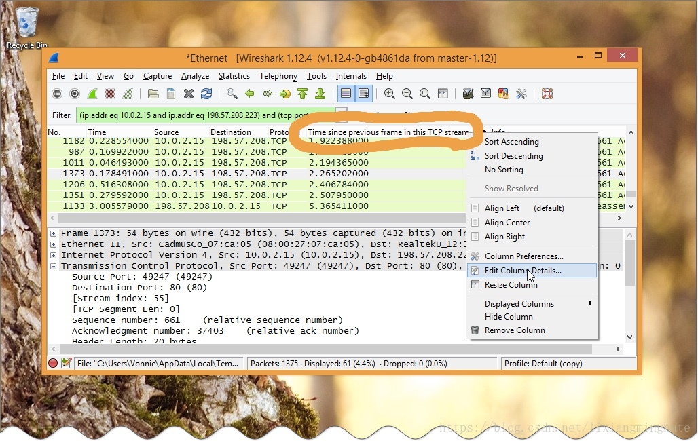Expand Displayed Columns submenu

click(532, 303)
